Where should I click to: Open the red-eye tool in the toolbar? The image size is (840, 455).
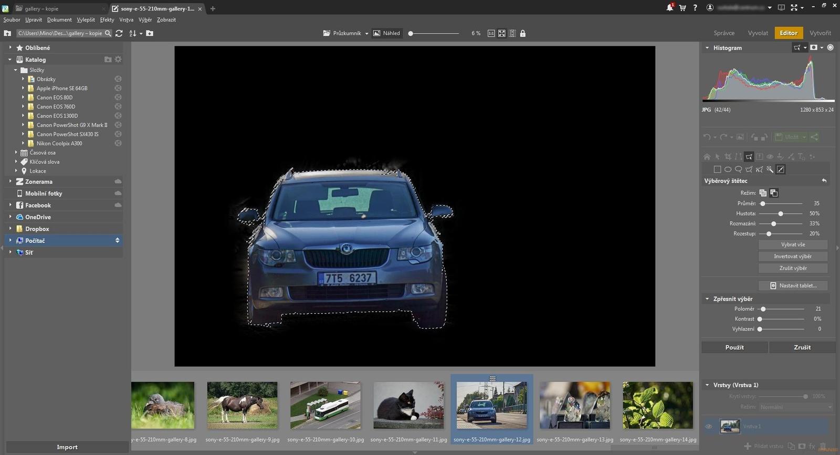pos(770,156)
